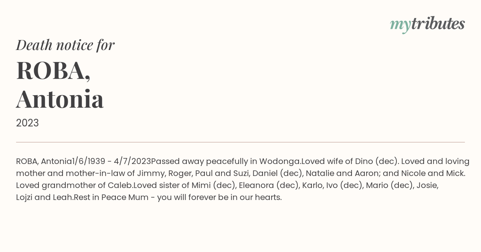
Task: Click 'Lojzi and Leah' in last line
Action: [44, 197]
